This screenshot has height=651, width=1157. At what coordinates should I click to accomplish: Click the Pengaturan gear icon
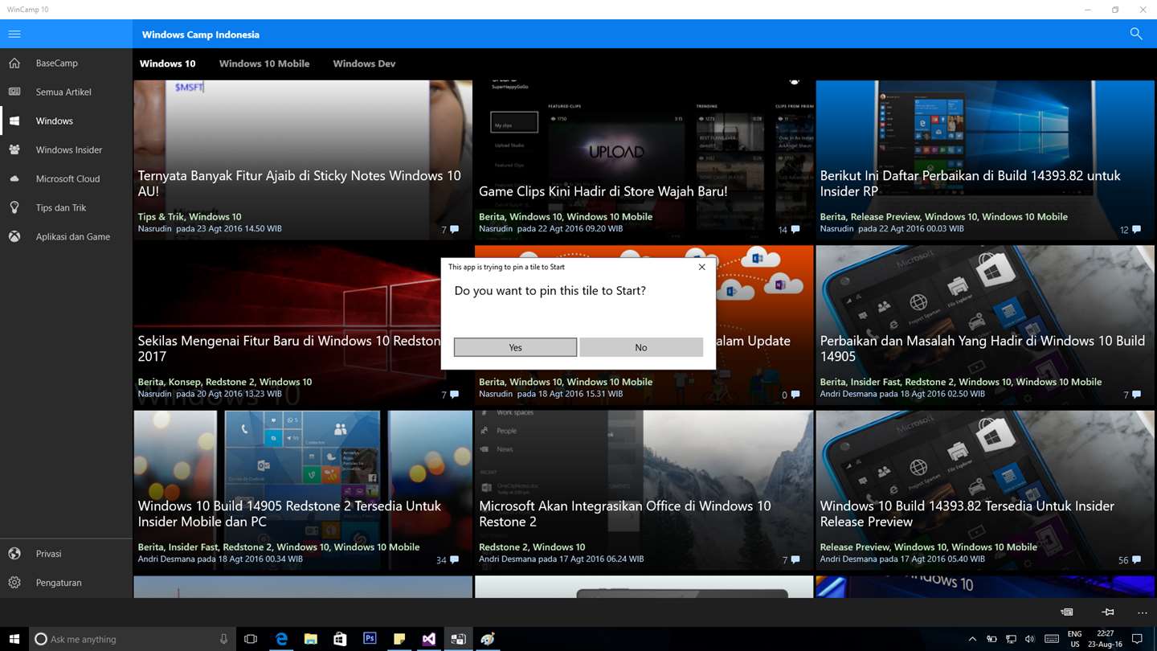point(14,583)
